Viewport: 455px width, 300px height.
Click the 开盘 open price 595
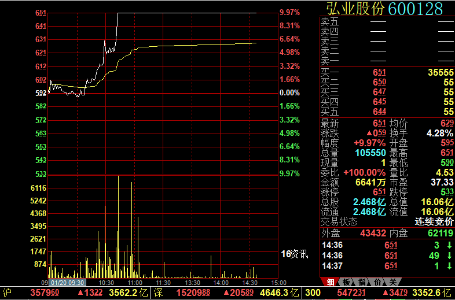tap(447, 143)
